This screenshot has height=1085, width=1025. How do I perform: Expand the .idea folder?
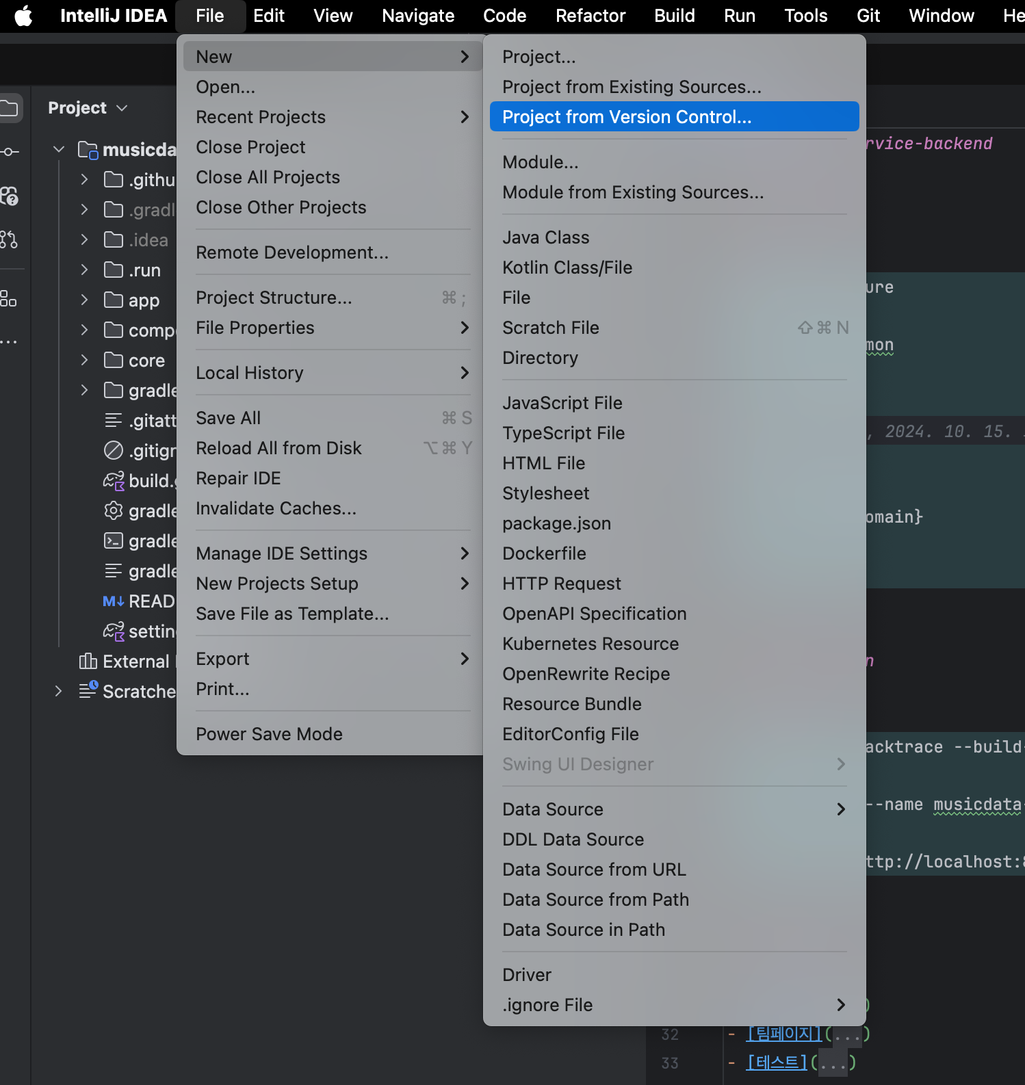tap(84, 239)
